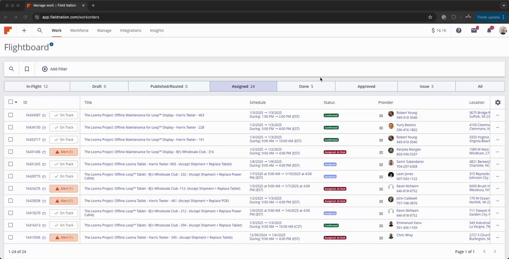Click John Caldwell's avatar photo
Image resolution: width=509 pixels, height=259 pixels.
pyautogui.click(x=391, y=199)
